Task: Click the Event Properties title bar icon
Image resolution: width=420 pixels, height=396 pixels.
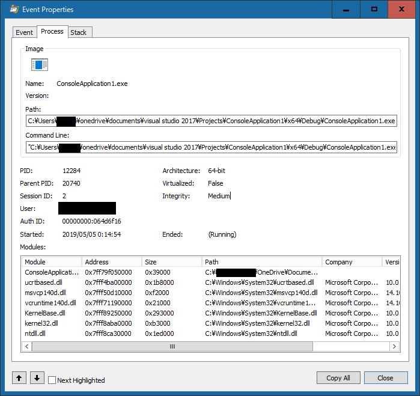Action: tap(14, 10)
